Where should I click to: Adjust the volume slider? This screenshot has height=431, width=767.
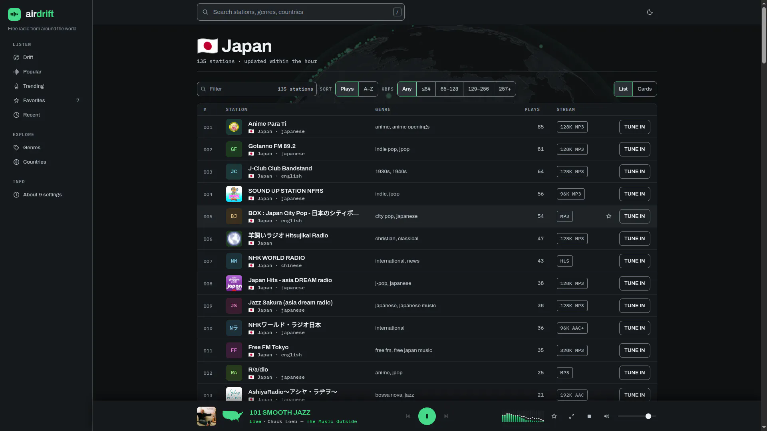[637, 416]
